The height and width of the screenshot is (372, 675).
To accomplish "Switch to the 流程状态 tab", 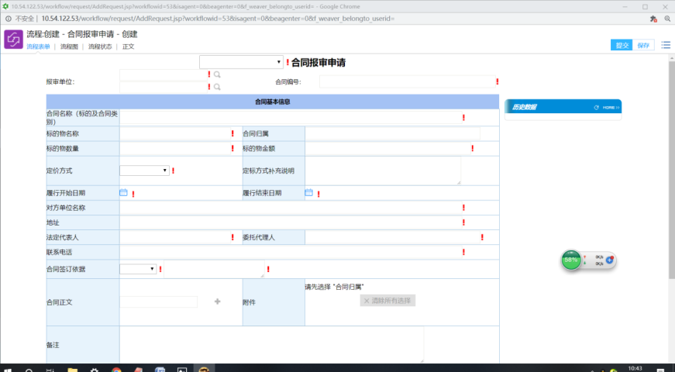I will pyautogui.click(x=100, y=46).
